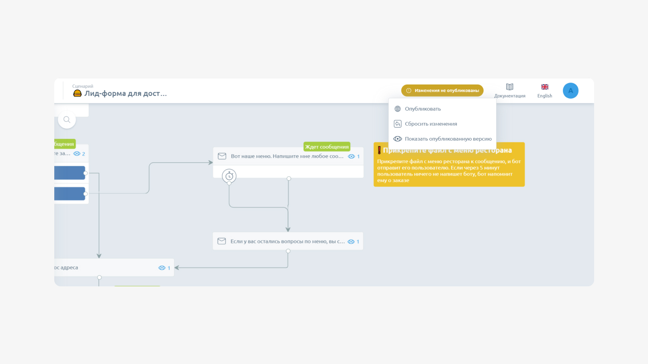Click the English flag language icon
Viewport: 648px width, 364px height.
[x=545, y=87]
